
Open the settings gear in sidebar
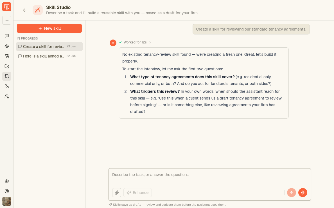point(7,181)
